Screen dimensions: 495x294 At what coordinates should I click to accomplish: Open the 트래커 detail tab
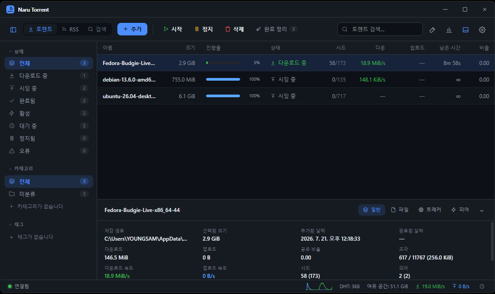[x=430, y=210]
